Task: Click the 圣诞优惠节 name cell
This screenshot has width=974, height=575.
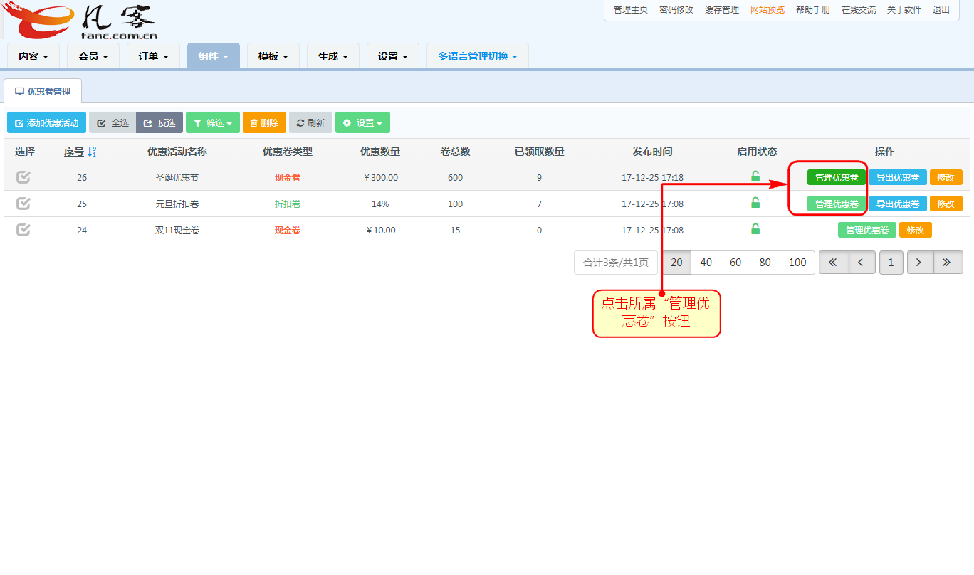Action: coord(177,178)
